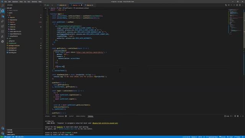245x138 pixels.
Task: Open Explorer views and more actions ellipsis
Action: (41, 5)
